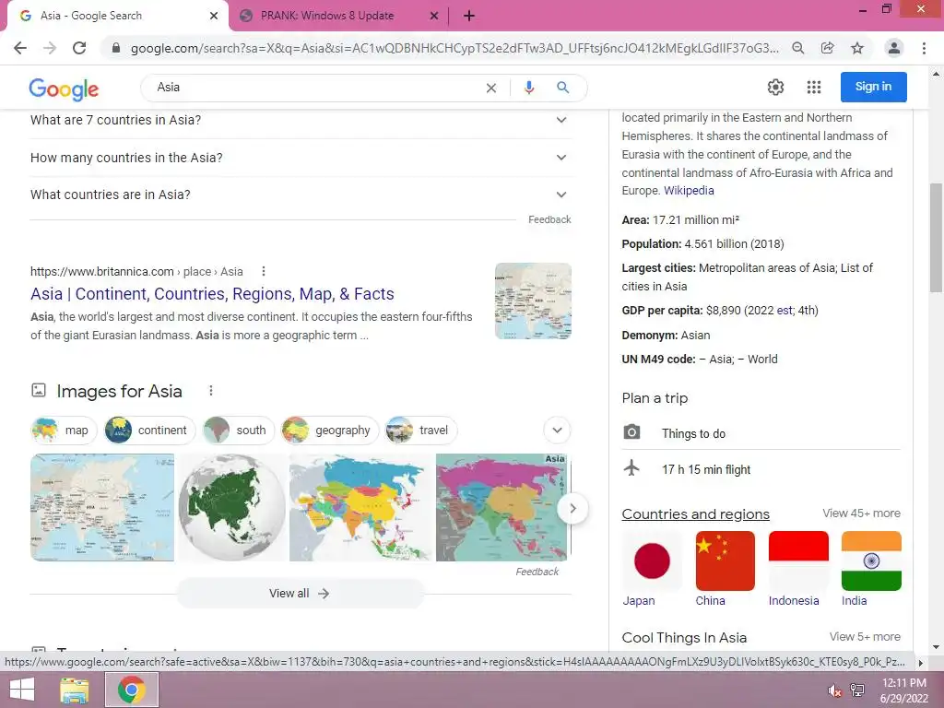Click the camera icon beside Things to do

click(x=631, y=432)
